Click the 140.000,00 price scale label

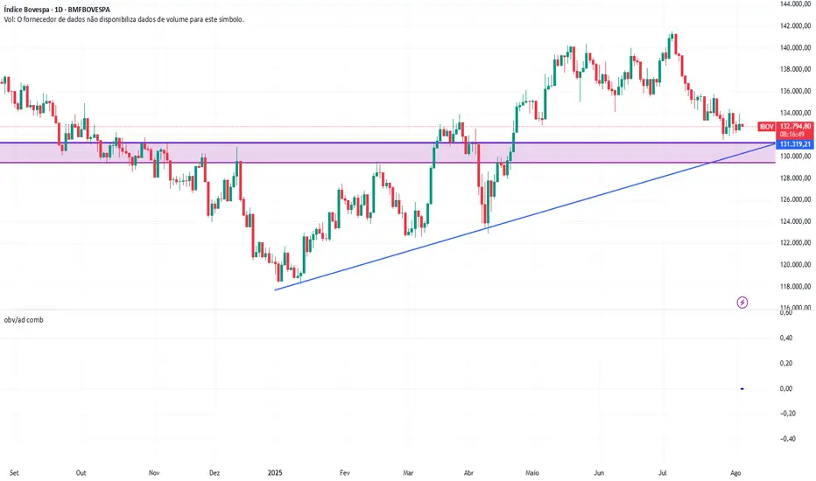coord(795,48)
